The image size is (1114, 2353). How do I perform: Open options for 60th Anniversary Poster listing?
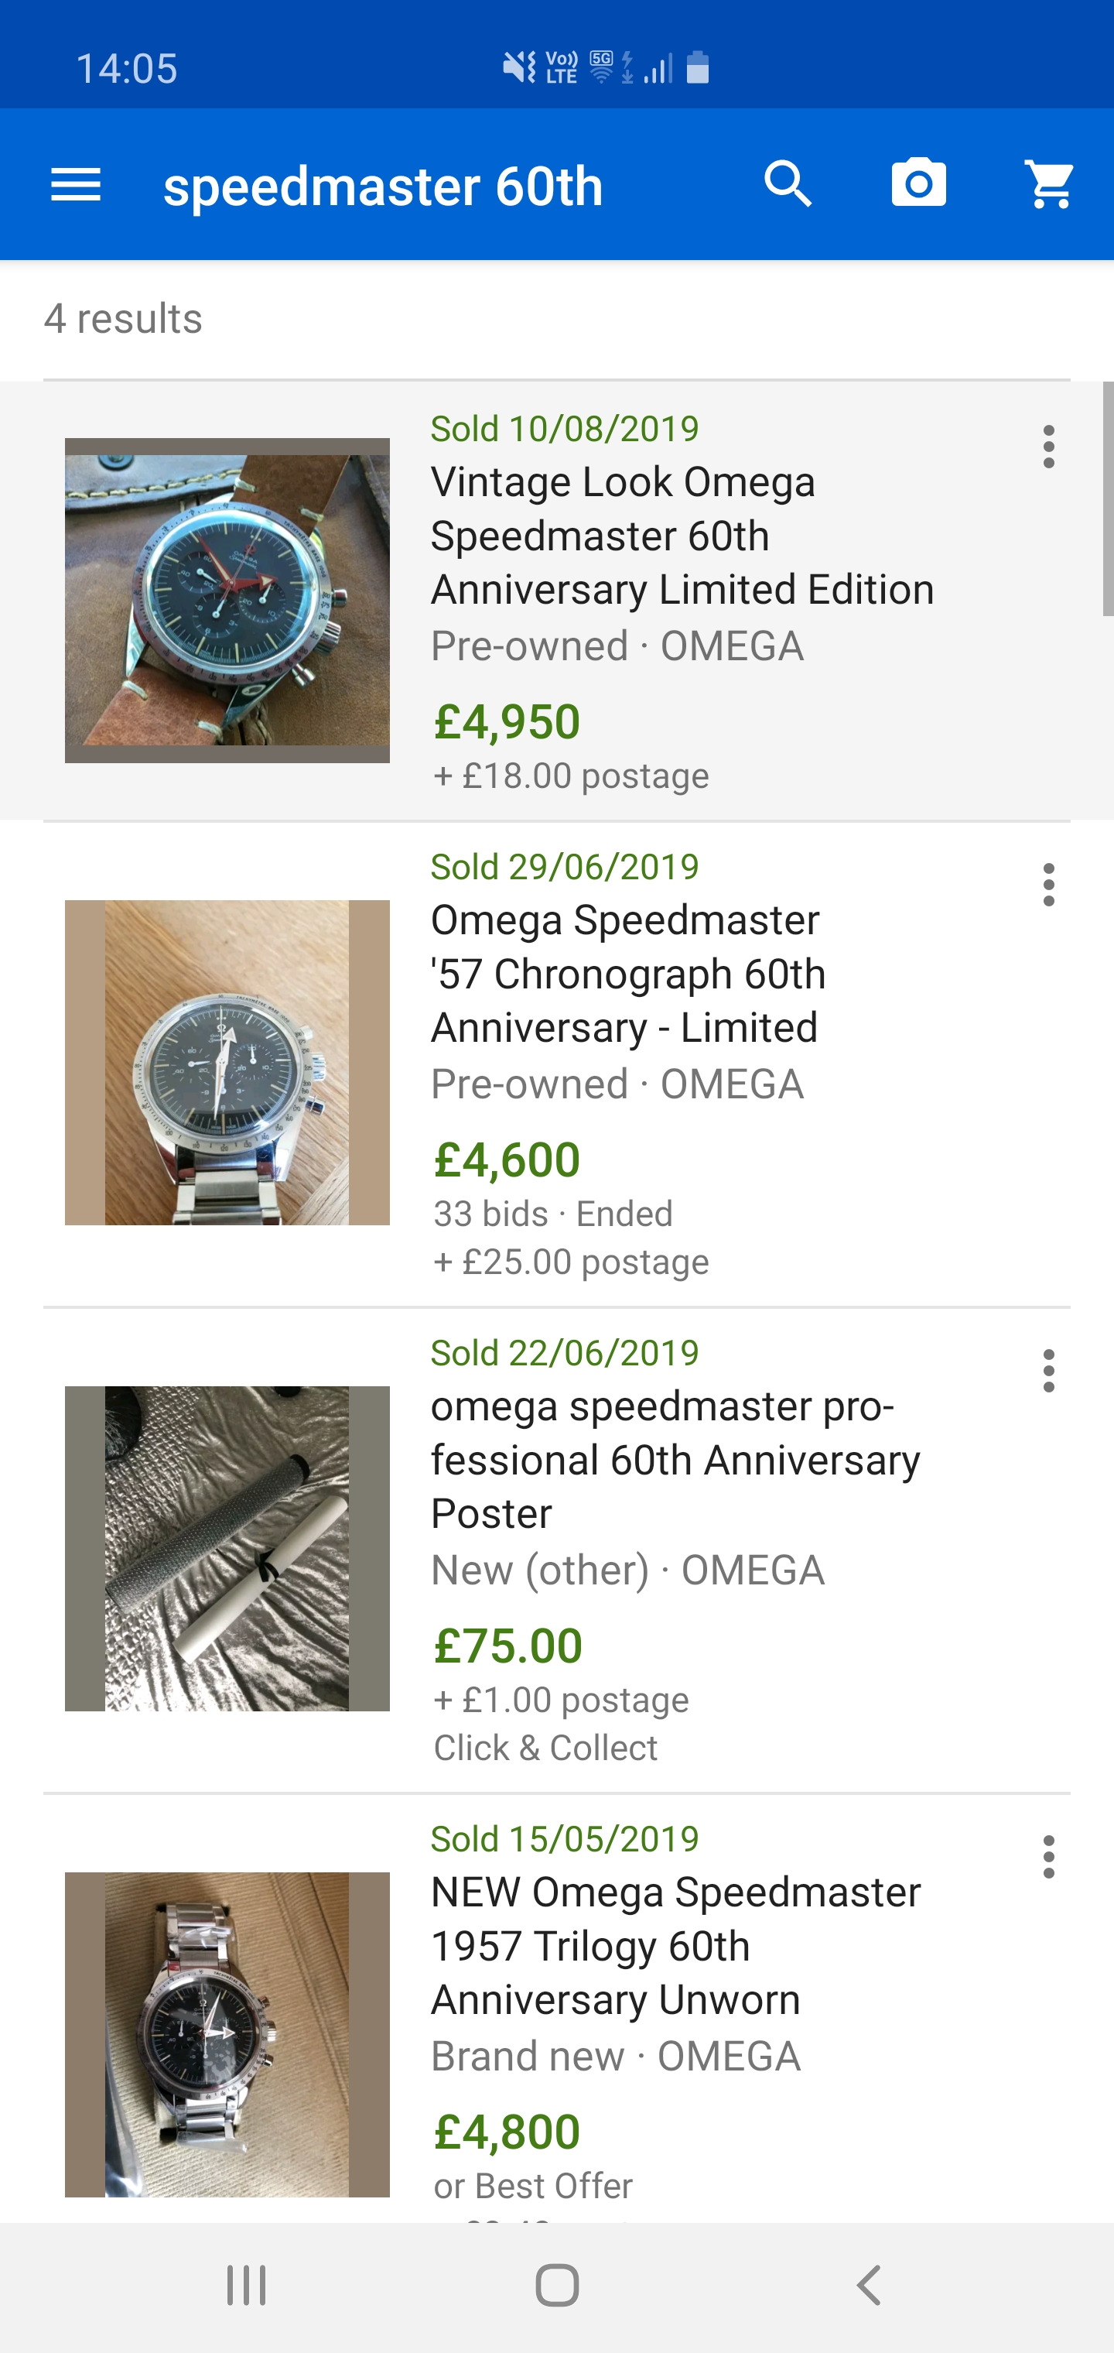click(1048, 1371)
